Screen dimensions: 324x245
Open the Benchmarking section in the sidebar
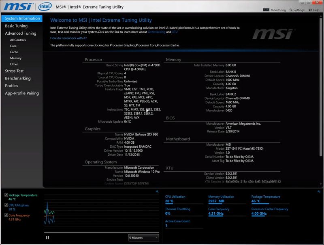tap(18, 77)
